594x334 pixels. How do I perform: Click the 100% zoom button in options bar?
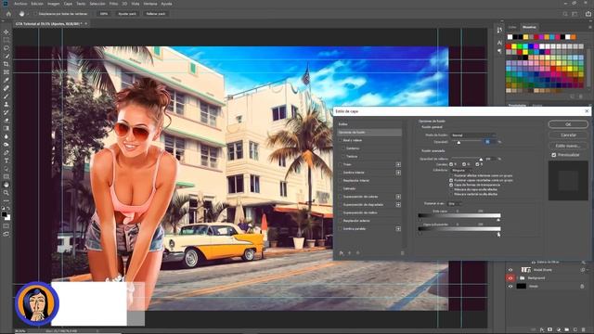104,14
